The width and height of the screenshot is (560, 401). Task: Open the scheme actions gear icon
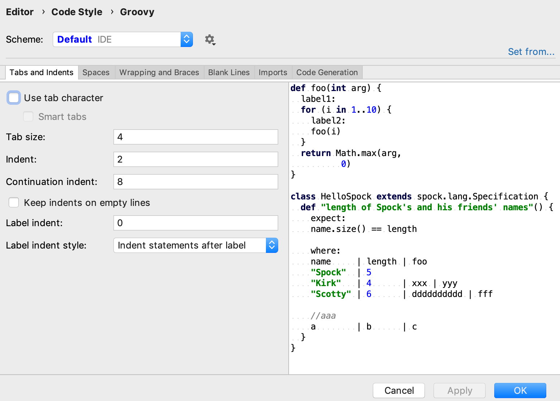(x=210, y=39)
